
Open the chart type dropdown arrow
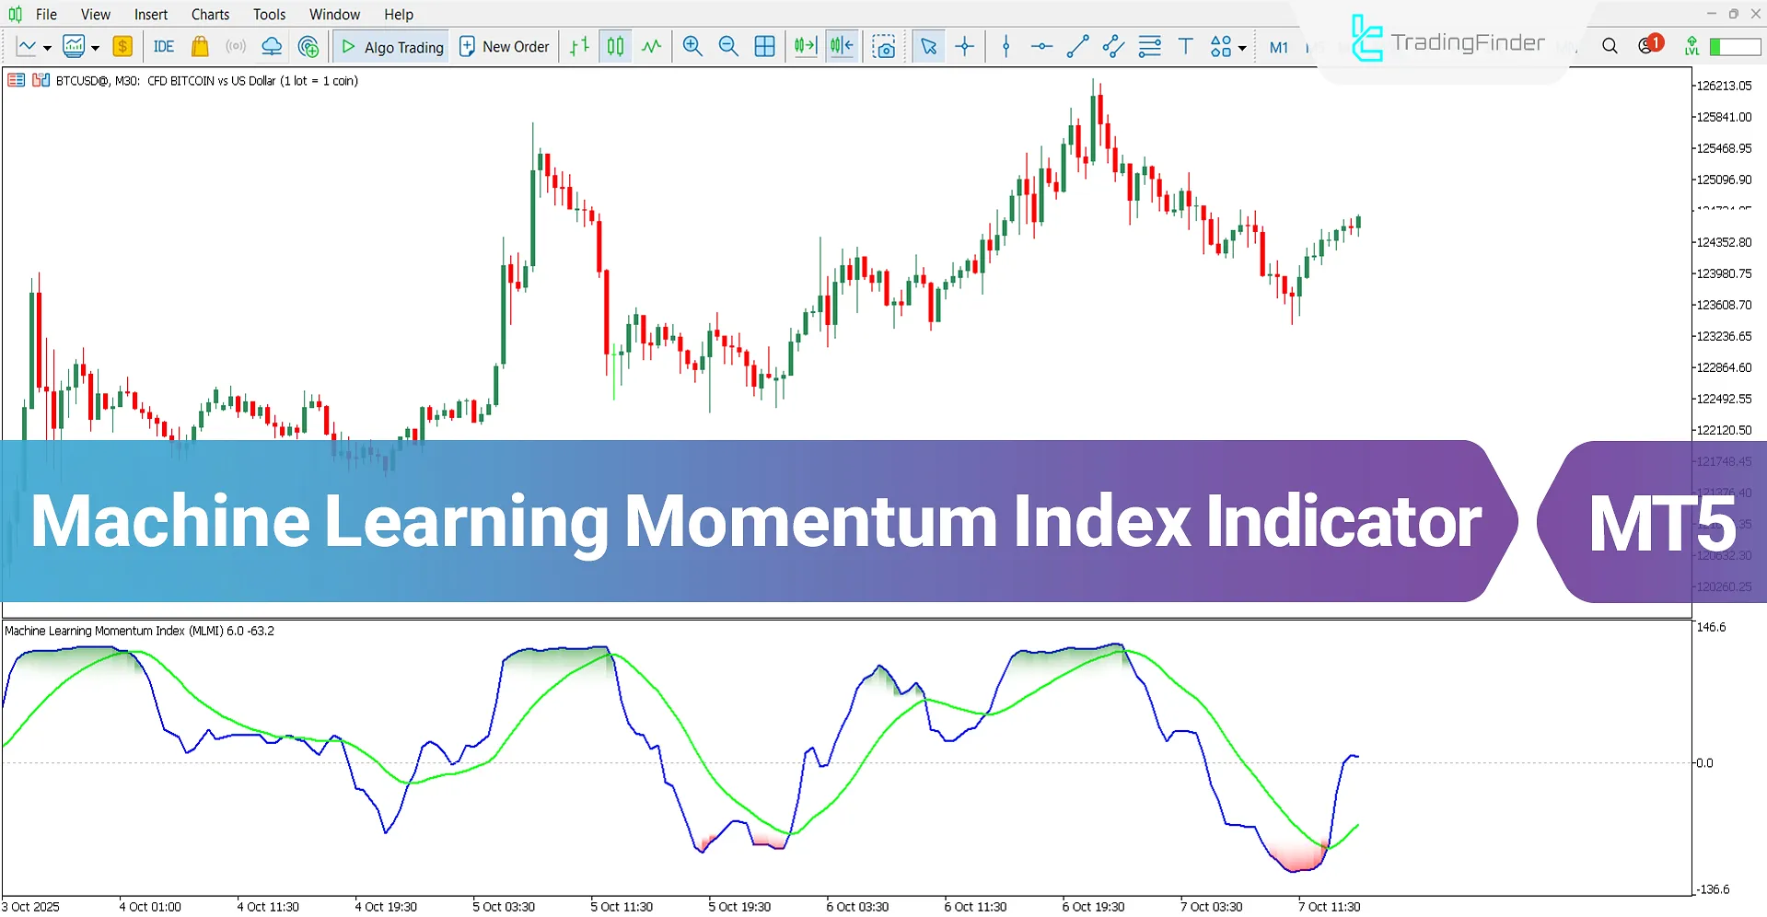click(x=48, y=46)
